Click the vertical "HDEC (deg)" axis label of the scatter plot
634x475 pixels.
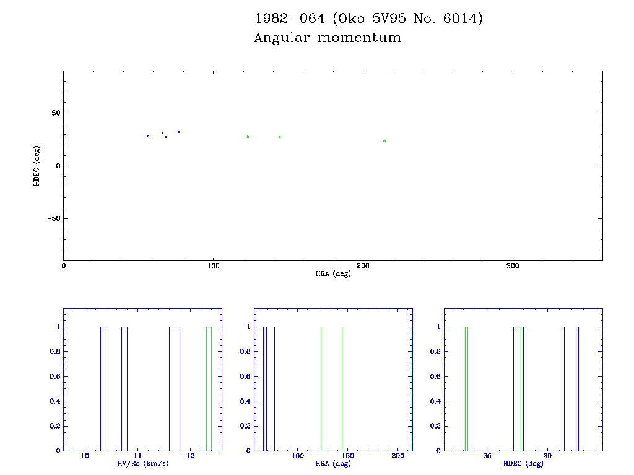37,166
